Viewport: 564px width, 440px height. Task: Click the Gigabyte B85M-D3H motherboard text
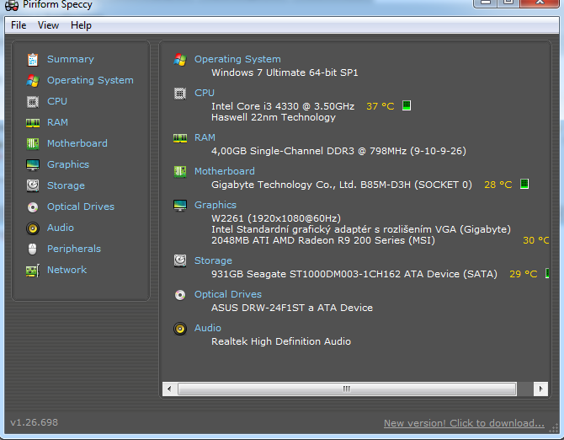click(x=342, y=185)
